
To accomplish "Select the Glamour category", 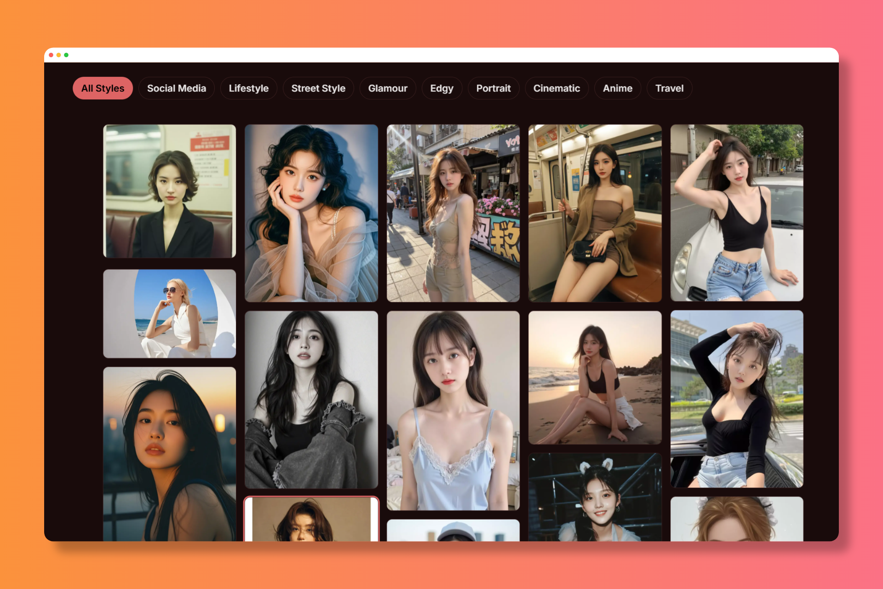I will [387, 88].
